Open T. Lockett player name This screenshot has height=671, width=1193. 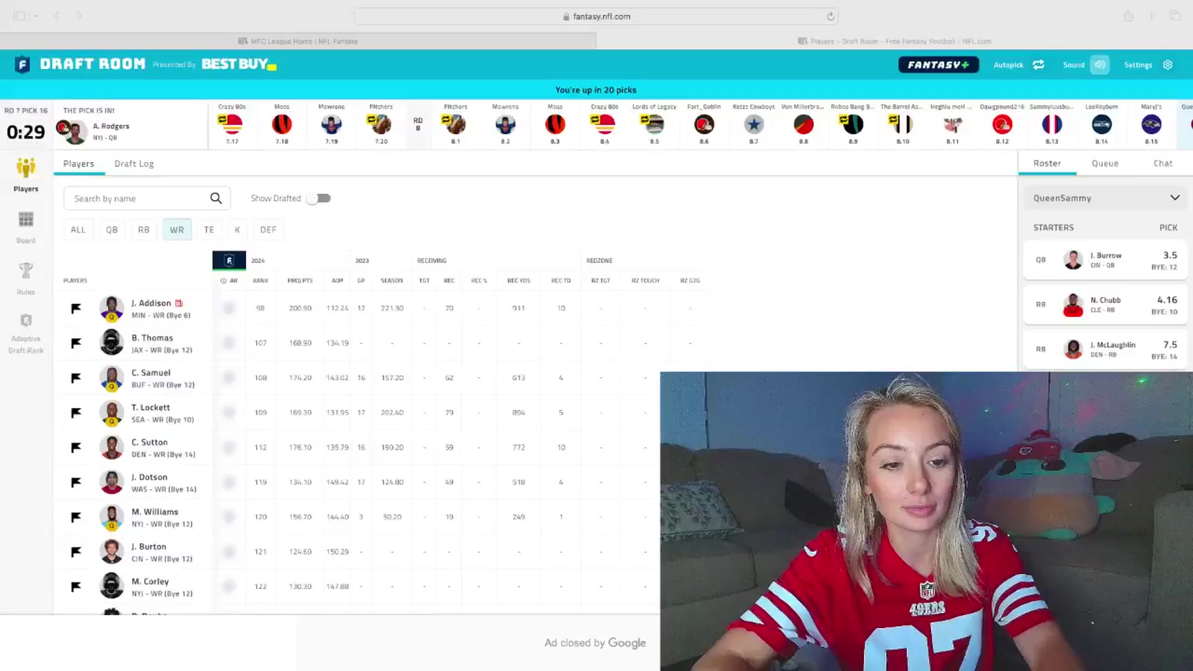click(151, 408)
